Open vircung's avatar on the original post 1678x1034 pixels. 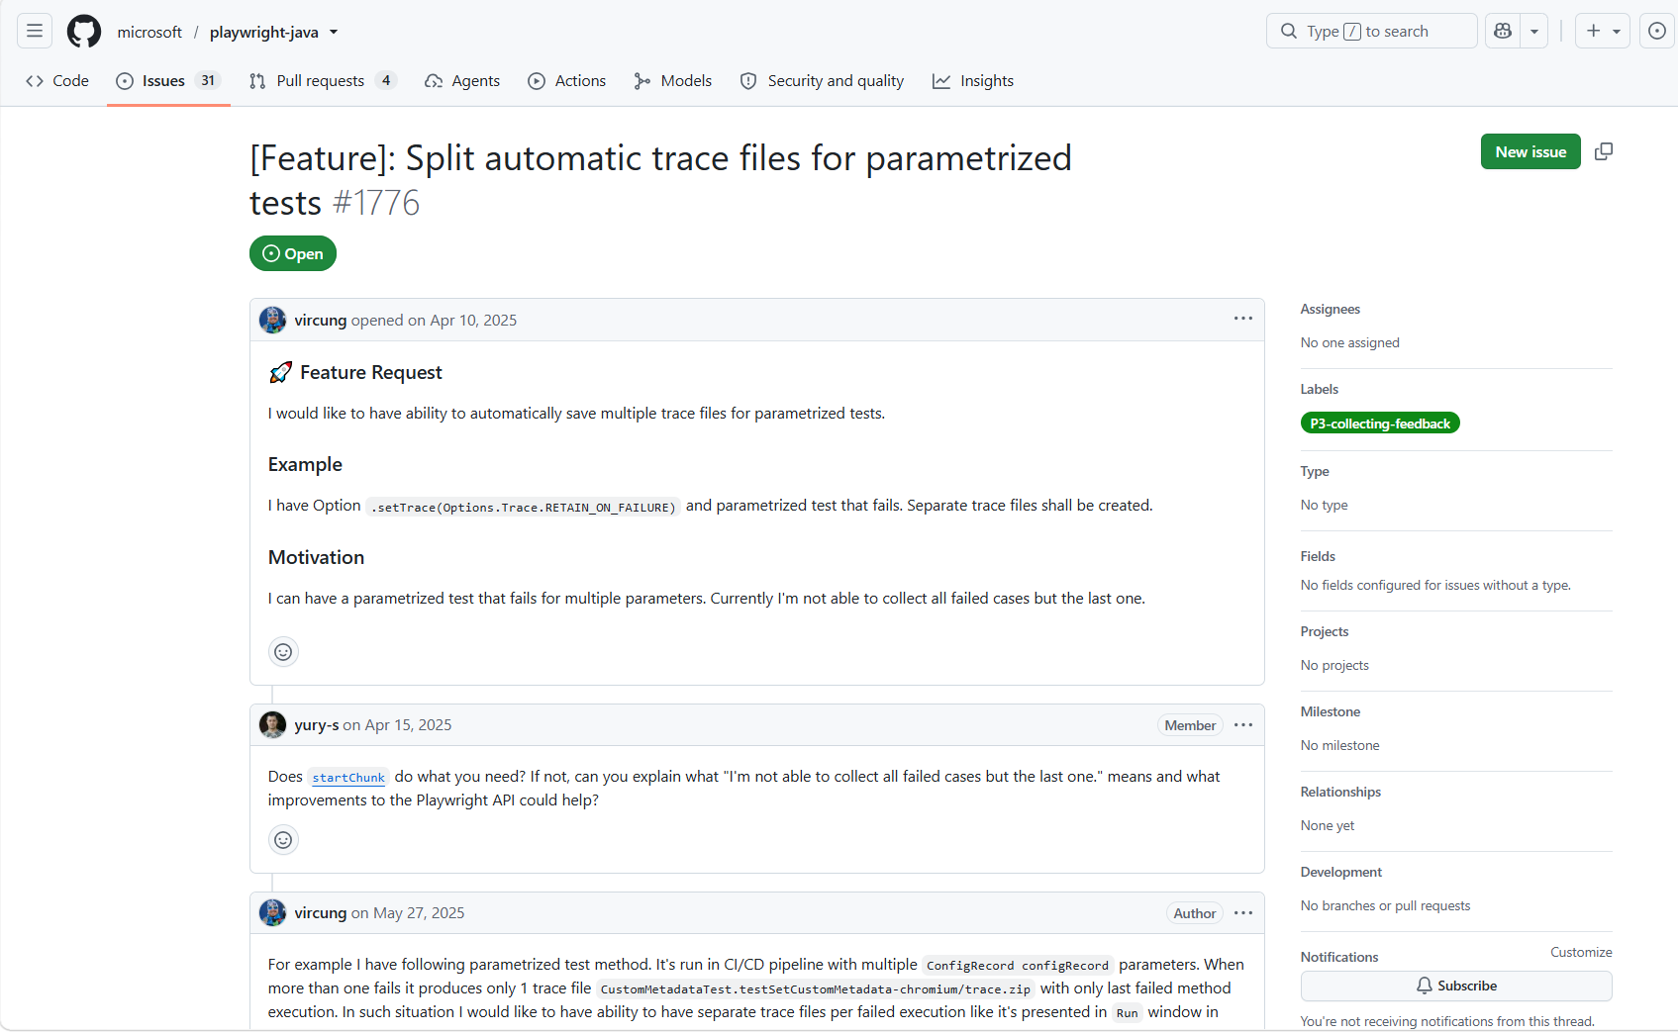(x=272, y=321)
